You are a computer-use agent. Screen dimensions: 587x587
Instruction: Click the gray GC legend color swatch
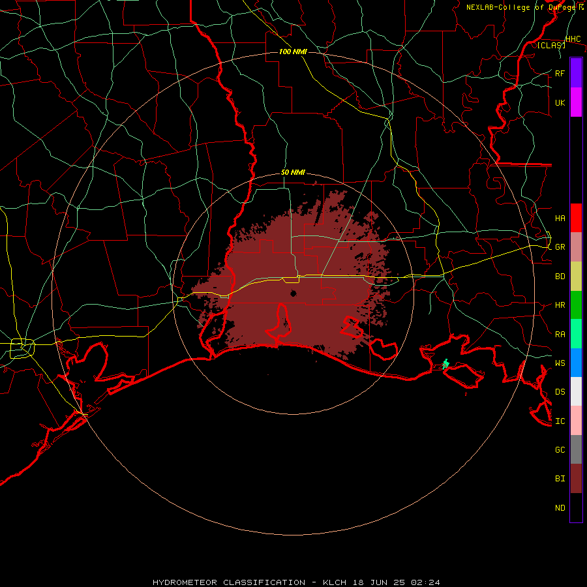coord(576,449)
